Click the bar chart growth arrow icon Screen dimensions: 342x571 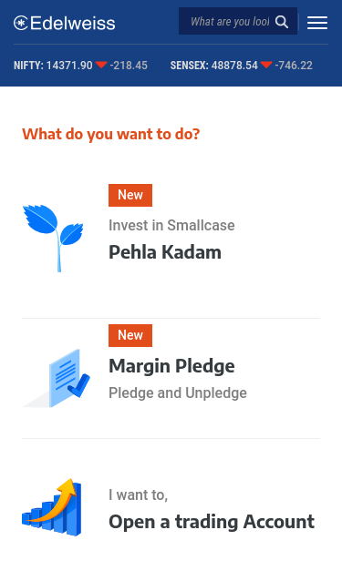click(x=51, y=507)
